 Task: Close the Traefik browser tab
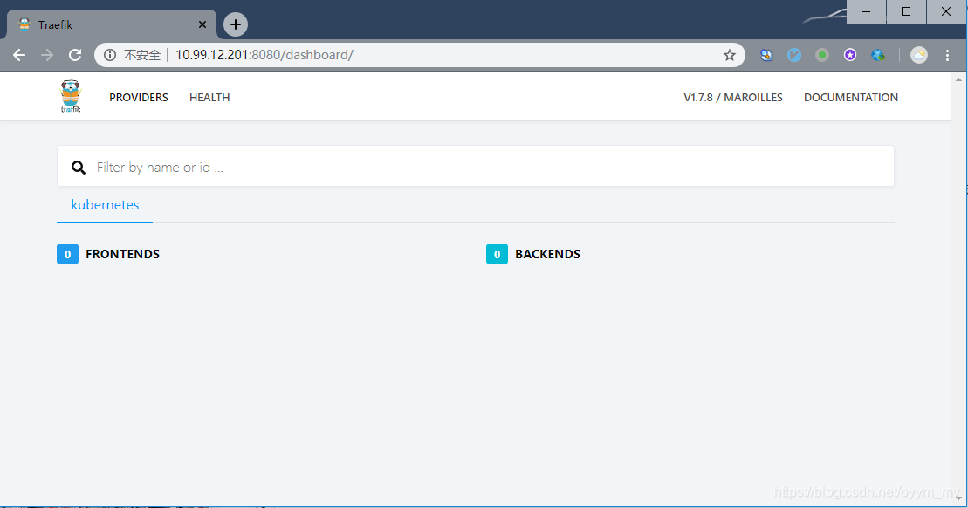[202, 24]
